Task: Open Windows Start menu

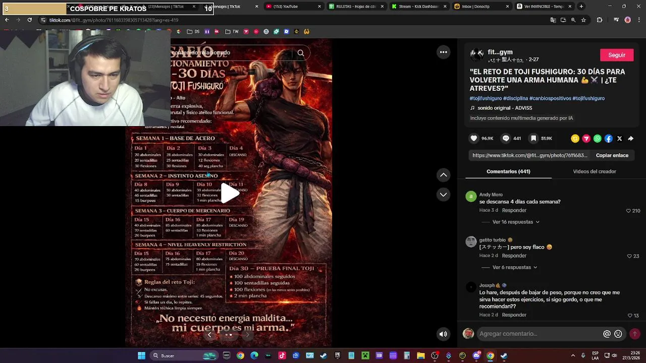Action: click(142, 355)
